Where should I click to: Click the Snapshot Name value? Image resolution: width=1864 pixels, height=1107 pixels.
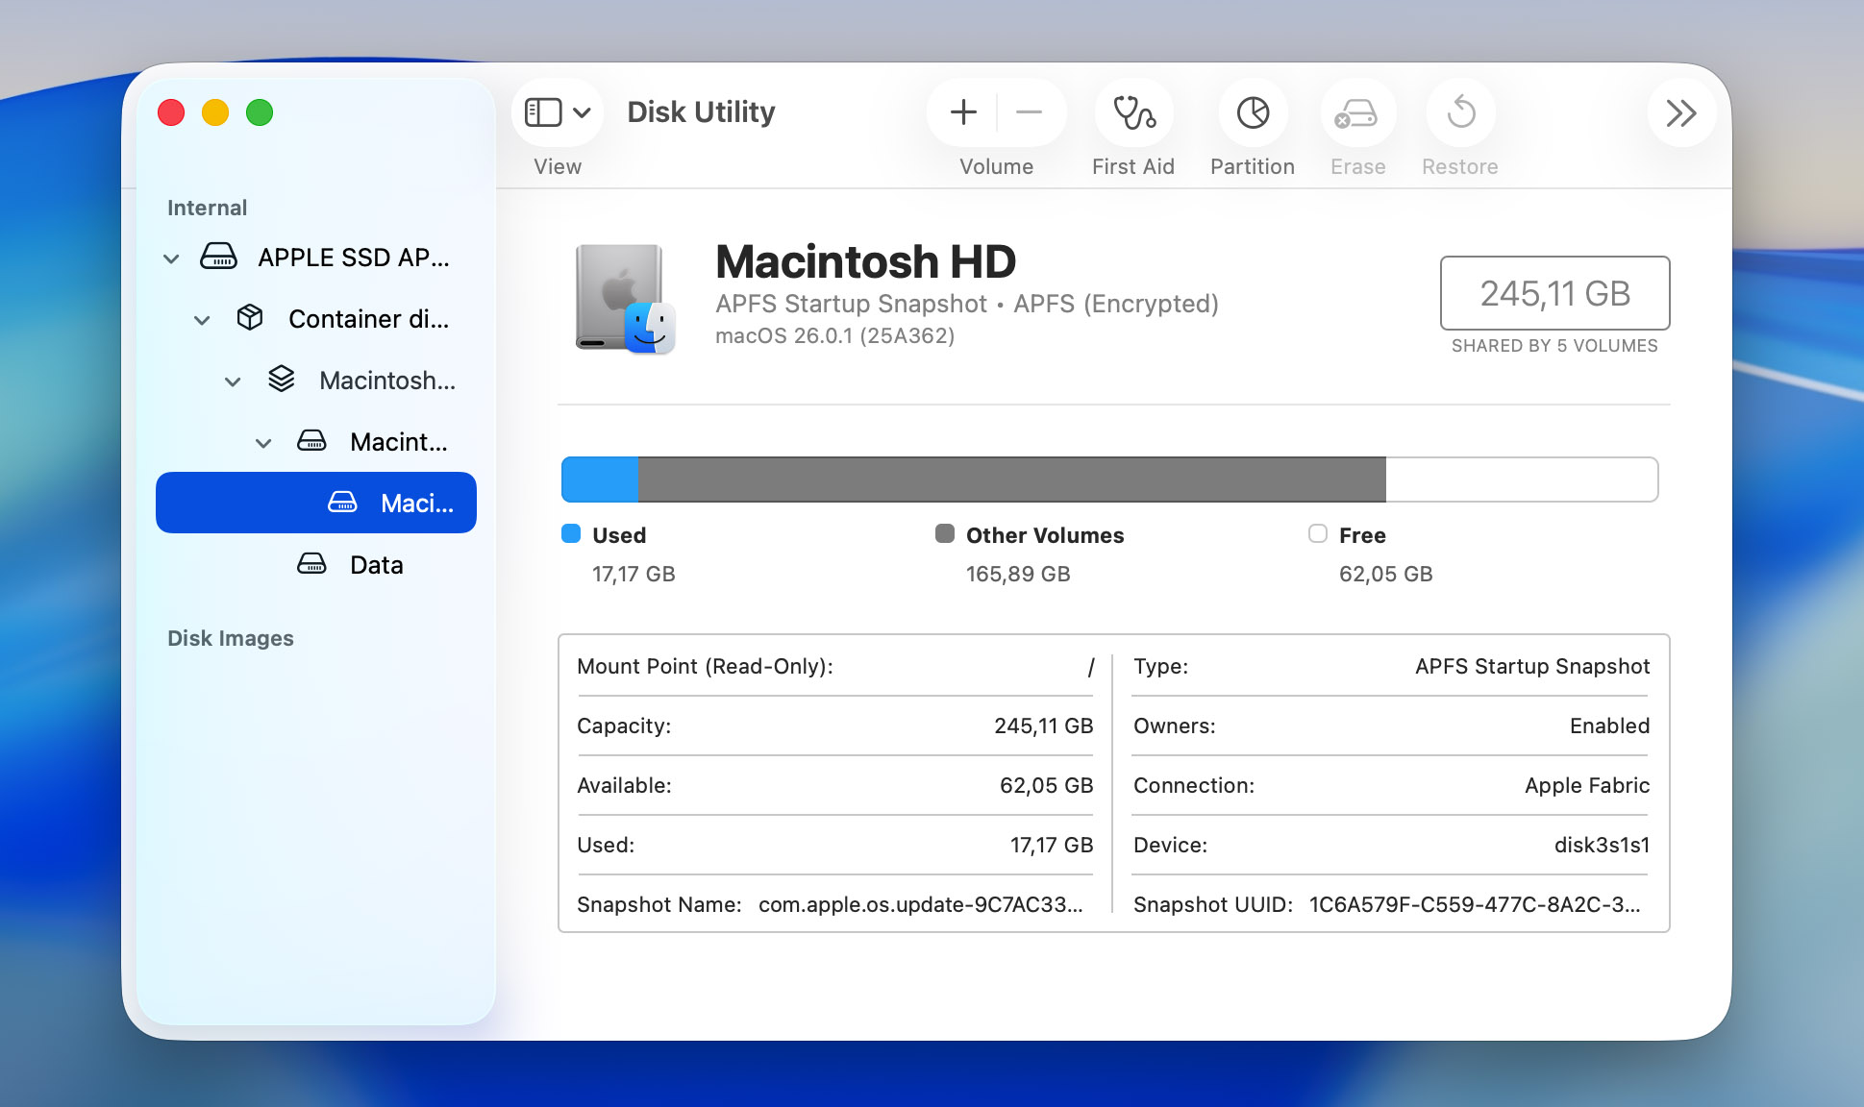click(x=920, y=904)
